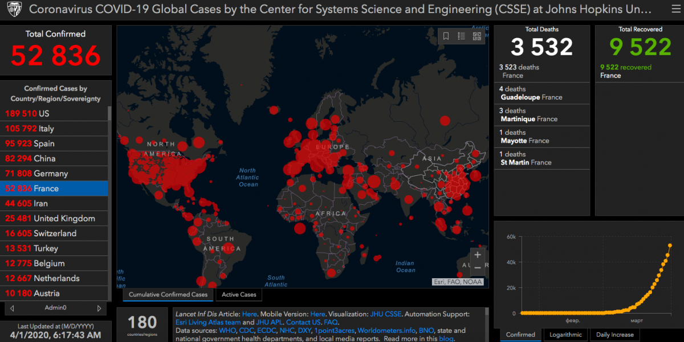Open the JHU APL link
This screenshot has width=684, height=342.
pos(269,322)
